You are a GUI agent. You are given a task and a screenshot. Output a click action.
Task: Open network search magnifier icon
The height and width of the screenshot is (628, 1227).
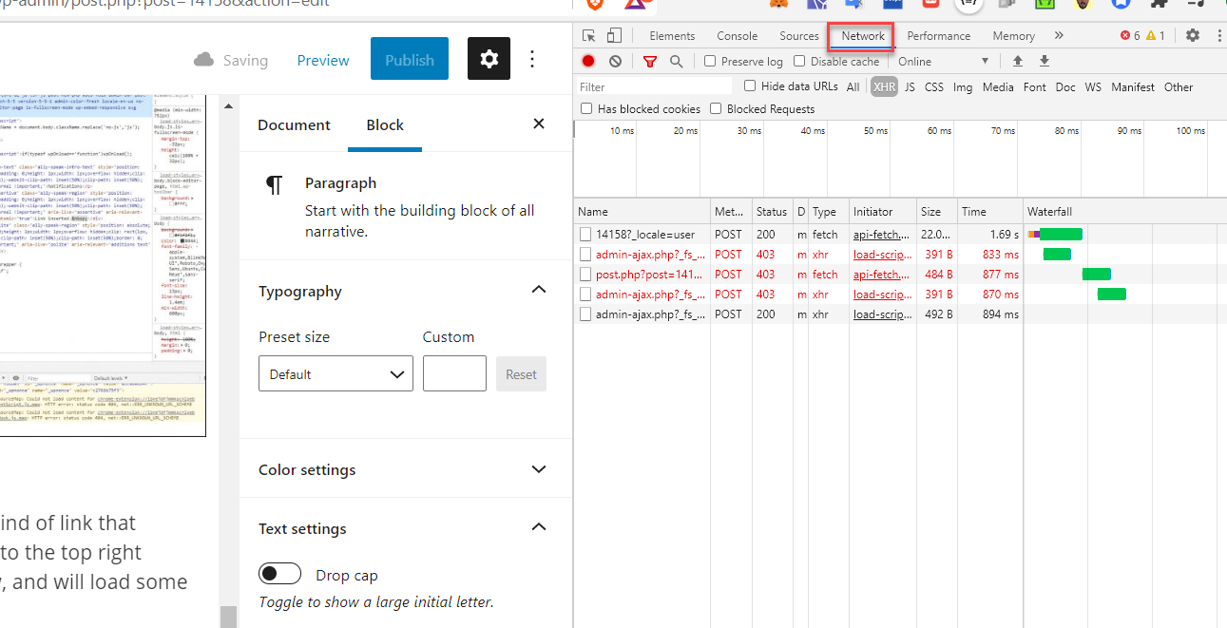point(676,62)
